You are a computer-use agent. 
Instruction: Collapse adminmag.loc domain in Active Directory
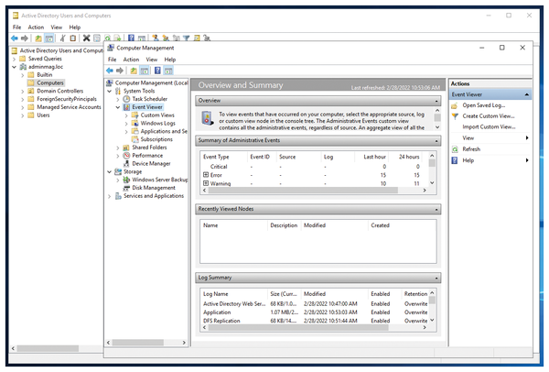15,67
